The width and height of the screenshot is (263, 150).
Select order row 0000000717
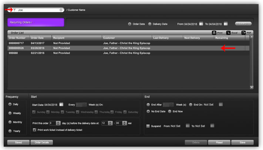point(128,43)
